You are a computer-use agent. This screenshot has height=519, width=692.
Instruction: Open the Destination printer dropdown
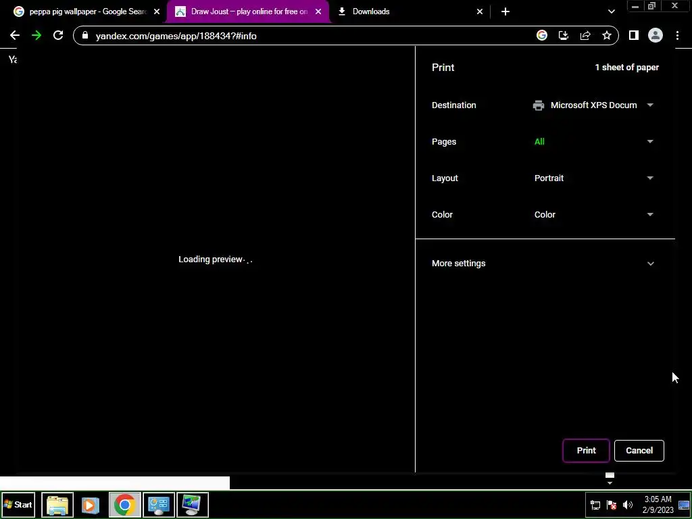click(x=593, y=105)
